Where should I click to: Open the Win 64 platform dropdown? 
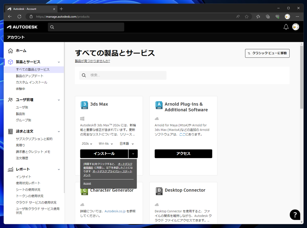pos(106,144)
